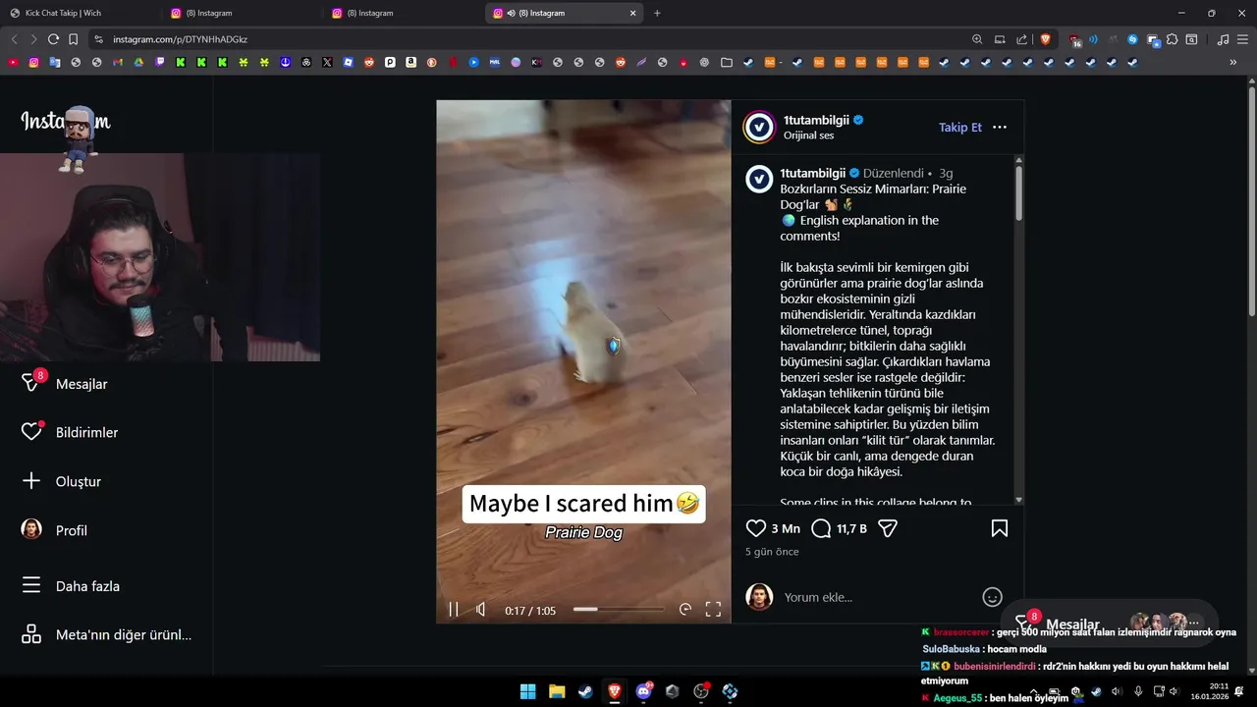Go to Profil in the sidebar

pos(54,530)
